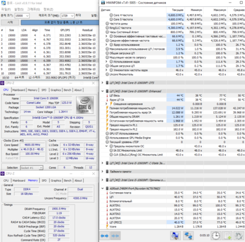Click the expand columns arrows icon in HWiNFO
Viewport: 245px width, 242px height.
coord(105,236)
